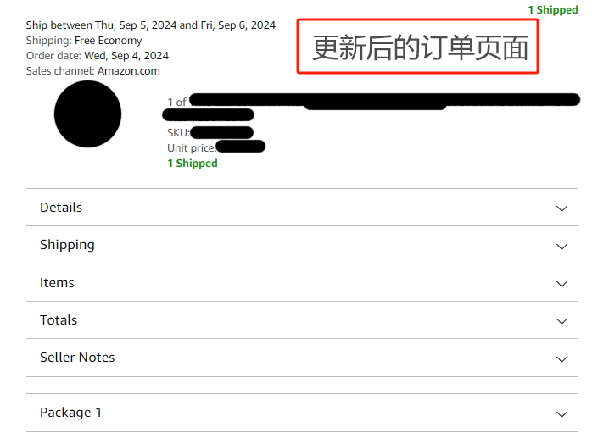Open the Shipping section heading

click(67, 245)
